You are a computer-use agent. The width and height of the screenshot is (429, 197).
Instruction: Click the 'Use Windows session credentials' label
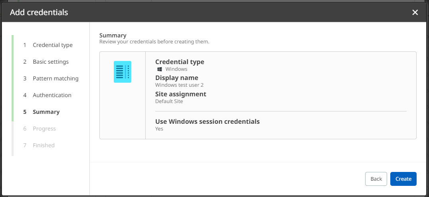tap(208, 121)
